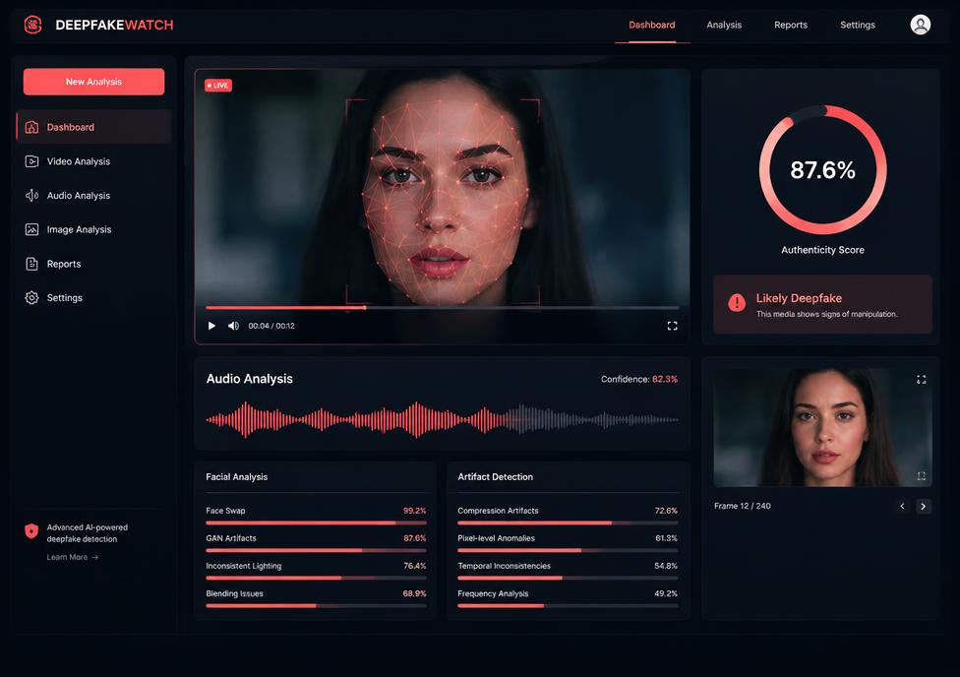
Task: Expand the frame preview at top corner
Action: (x=921, y=380)
